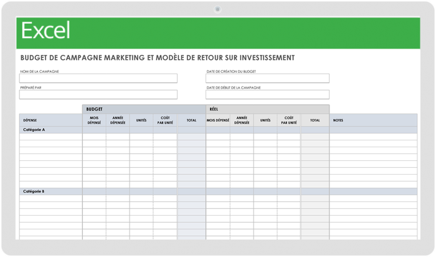Click the Date de création du budget field
The height and width of the screenshot is (257, 436).
click(267, 78)
